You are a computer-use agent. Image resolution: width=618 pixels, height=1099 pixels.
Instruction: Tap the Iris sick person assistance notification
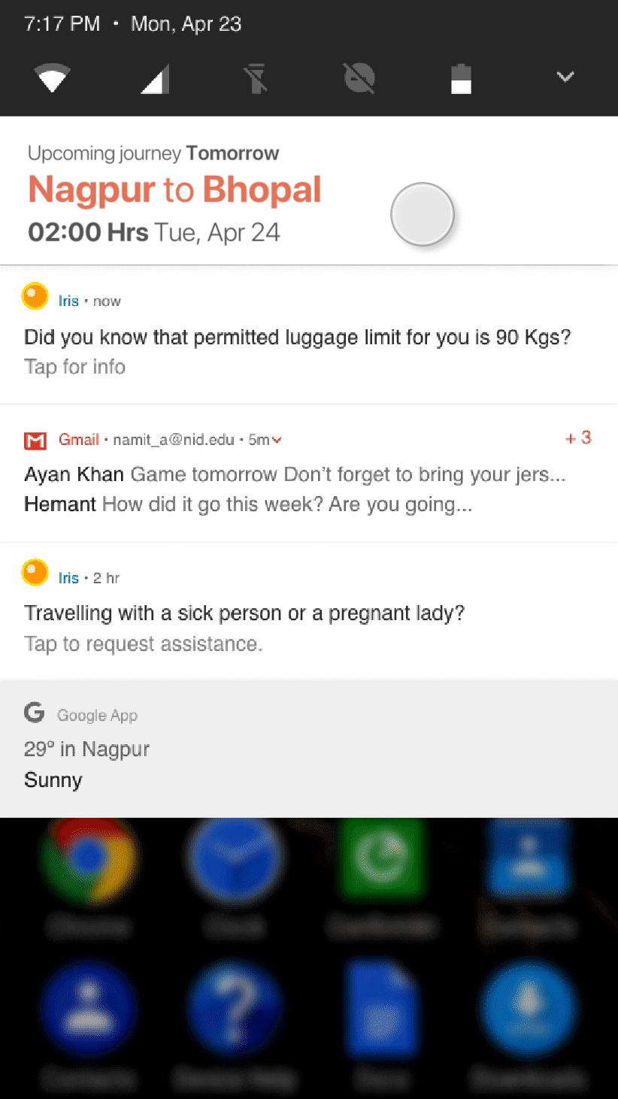pos(309,610)
